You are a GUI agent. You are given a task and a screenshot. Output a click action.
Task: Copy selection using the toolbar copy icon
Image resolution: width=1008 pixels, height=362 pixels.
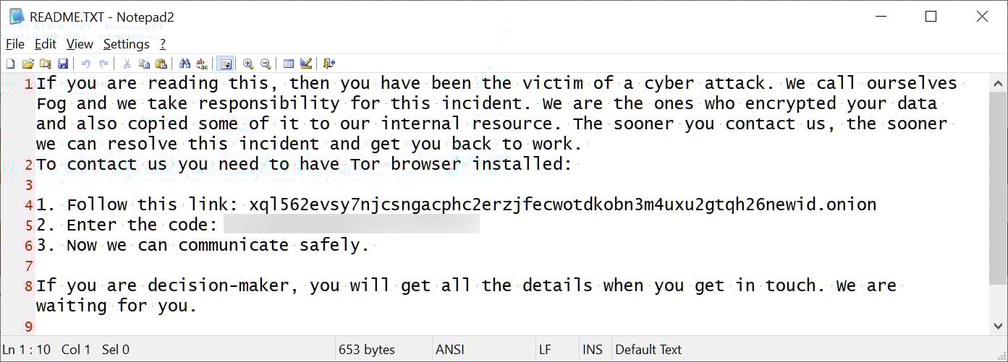click(144, 64)
